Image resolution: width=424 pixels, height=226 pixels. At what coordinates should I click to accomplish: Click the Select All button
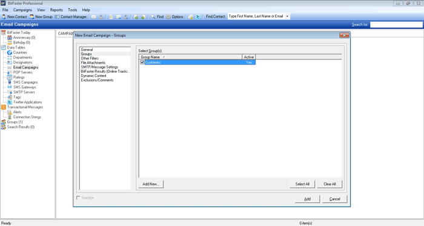click(302, 184)
